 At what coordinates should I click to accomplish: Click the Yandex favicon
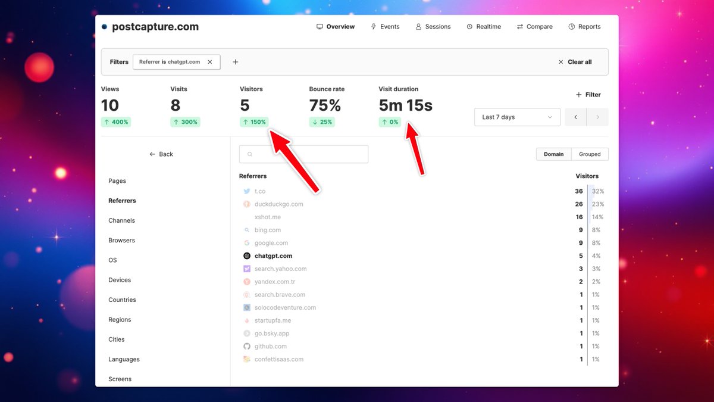[x=247, y=282]
